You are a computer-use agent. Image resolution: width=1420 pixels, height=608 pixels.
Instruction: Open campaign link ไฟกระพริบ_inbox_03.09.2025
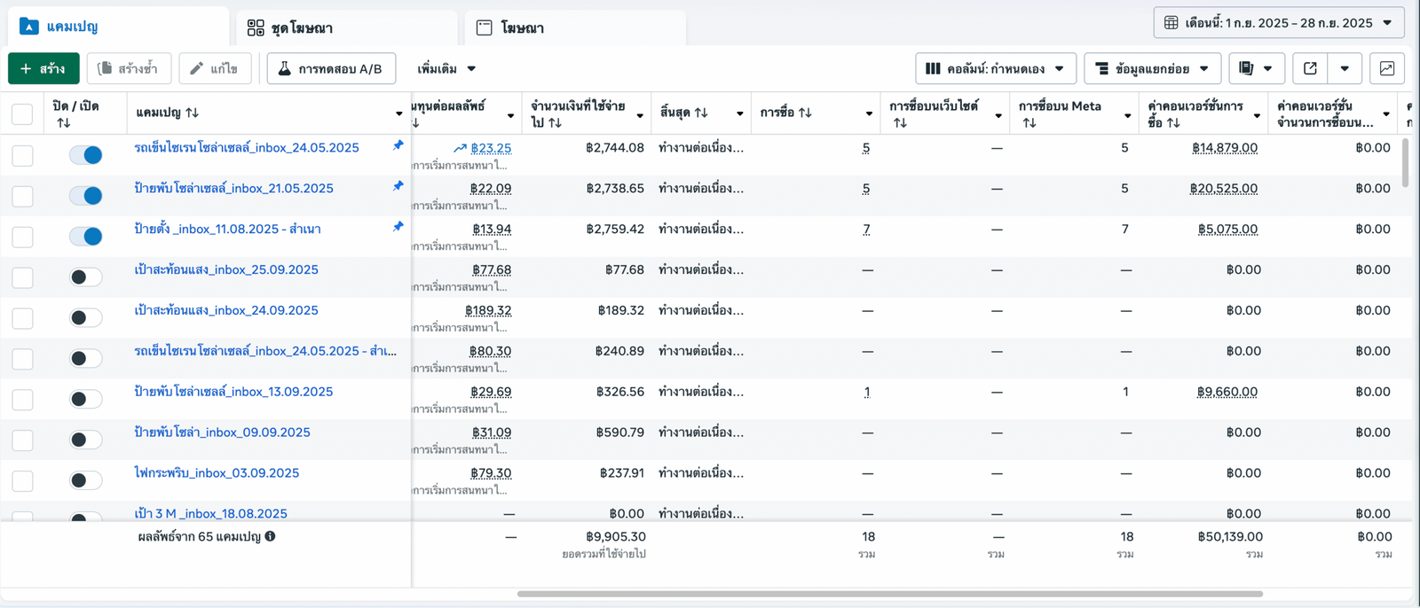217,472
